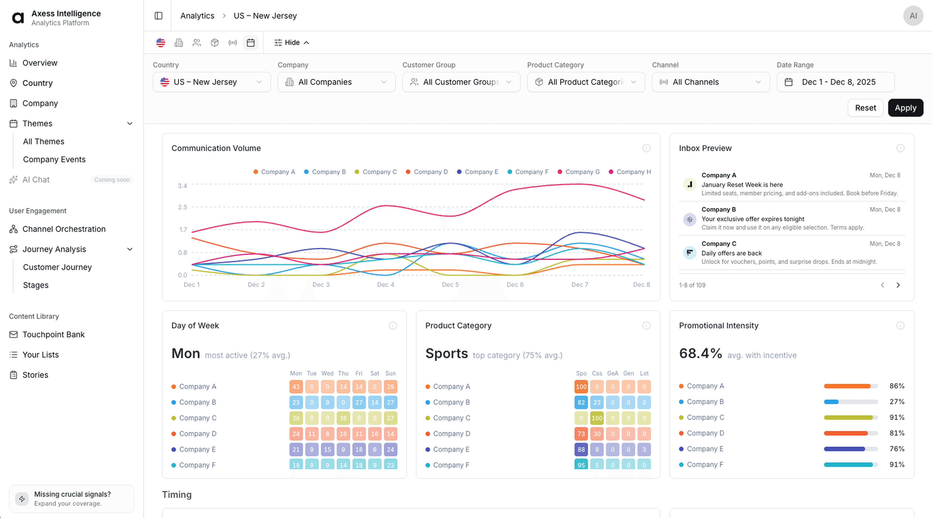The image size is (932, 518).
Task: Toggle Company A legend series in chart
Action: (274, 172)
